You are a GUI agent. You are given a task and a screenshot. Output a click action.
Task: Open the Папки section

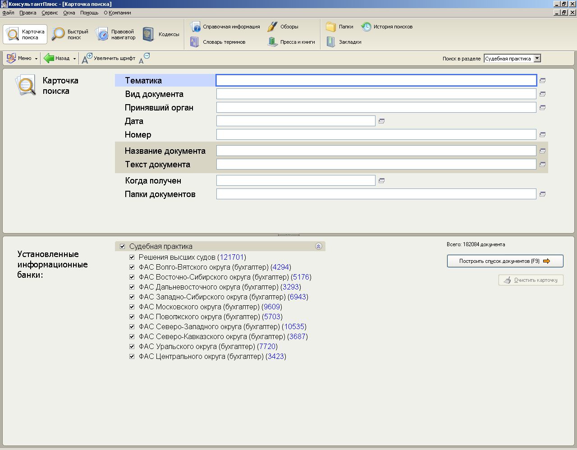click(340, 27)
